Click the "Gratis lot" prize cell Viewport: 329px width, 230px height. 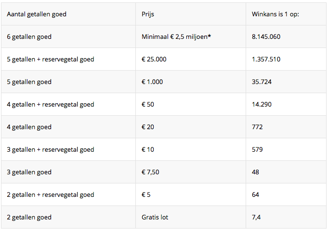[155, 217]
